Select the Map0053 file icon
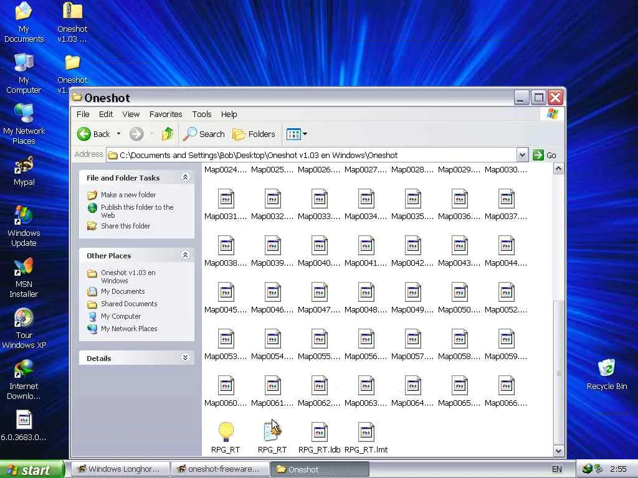The width and height of the screenshot is (638, 478). click(x=226, y=339)
